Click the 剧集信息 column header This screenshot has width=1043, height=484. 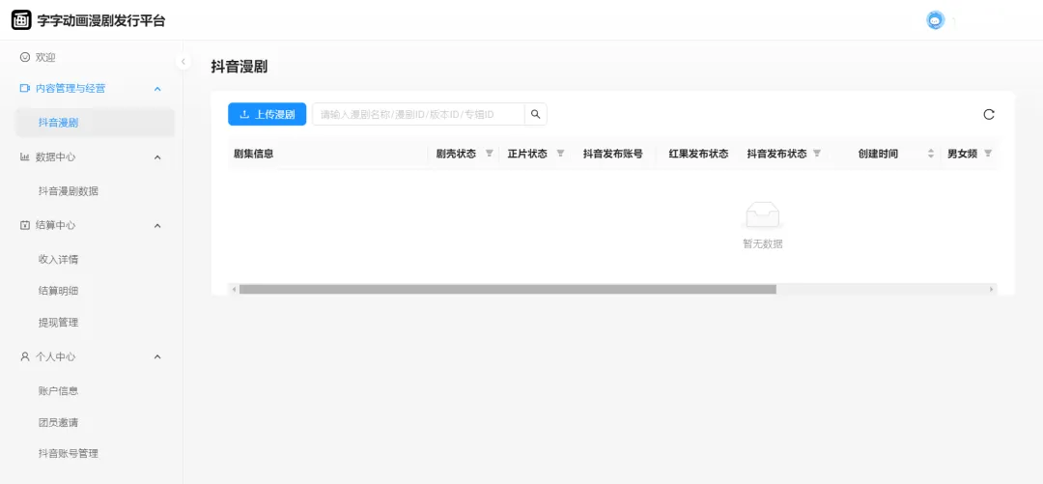pos(253,154)
